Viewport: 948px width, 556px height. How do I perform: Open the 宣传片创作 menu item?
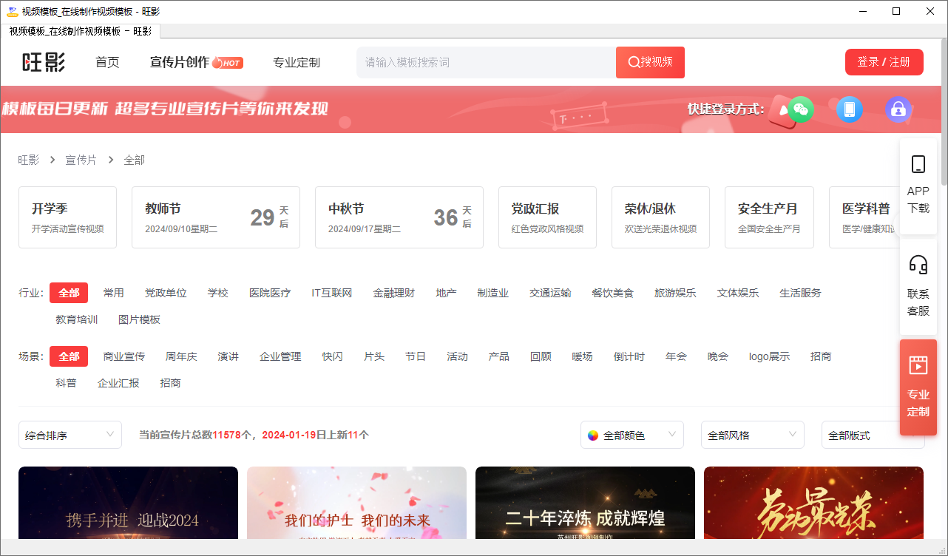pos(181,63)
